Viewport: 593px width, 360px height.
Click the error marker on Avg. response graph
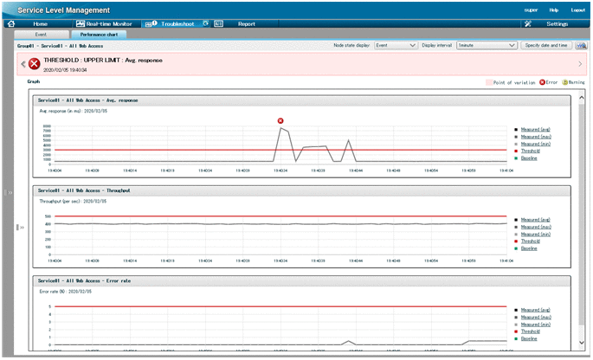pos(280,121)
